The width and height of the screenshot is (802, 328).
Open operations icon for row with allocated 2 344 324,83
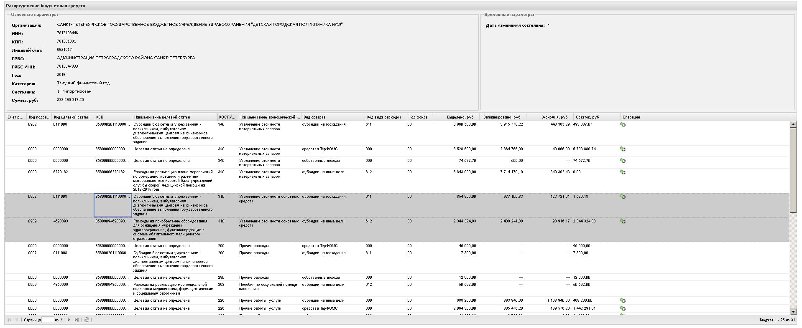(x=623, y=221)
